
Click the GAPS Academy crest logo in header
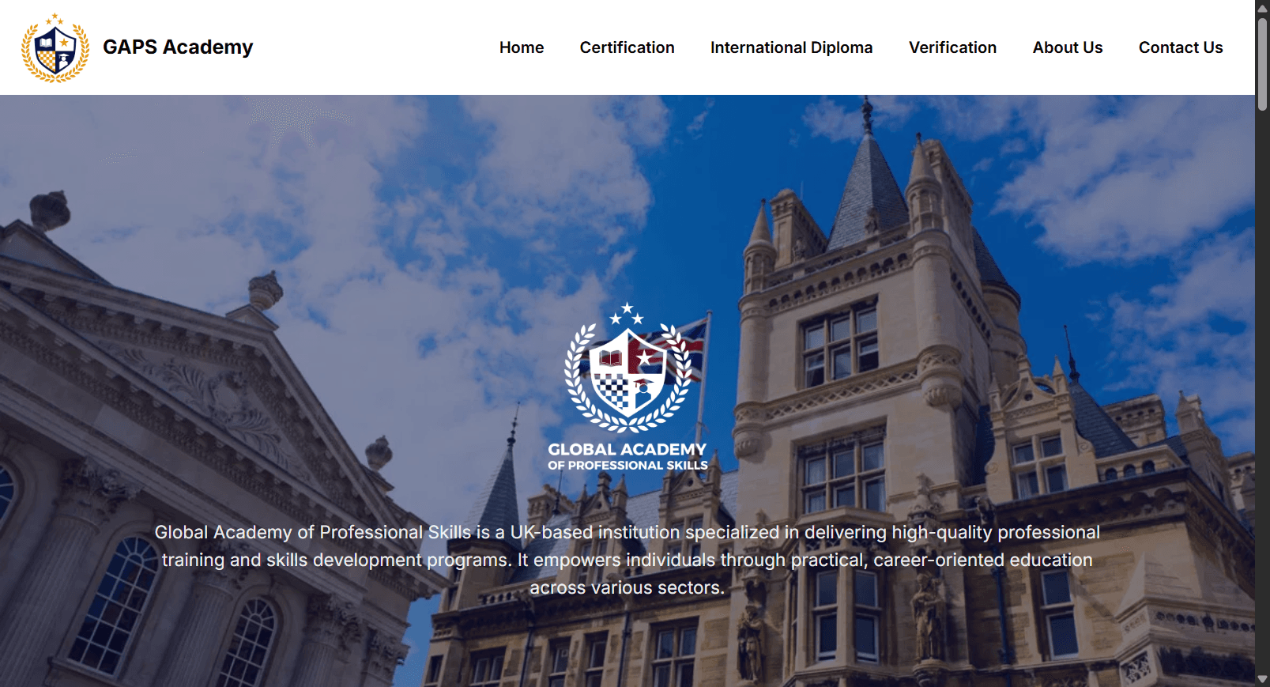click(x=55, y=48)
